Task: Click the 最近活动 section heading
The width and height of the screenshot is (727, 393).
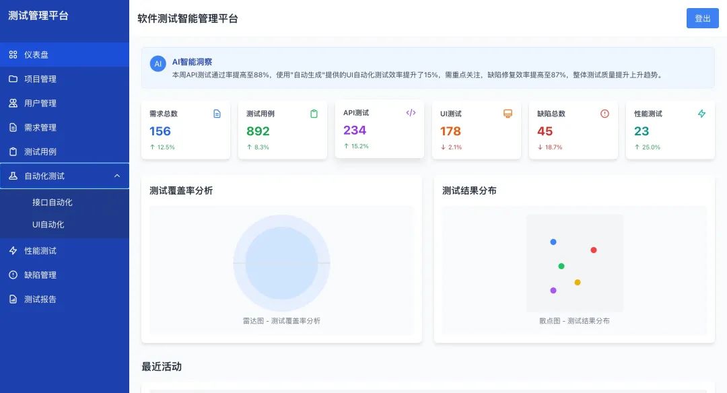Action: [x=162, y=367]
